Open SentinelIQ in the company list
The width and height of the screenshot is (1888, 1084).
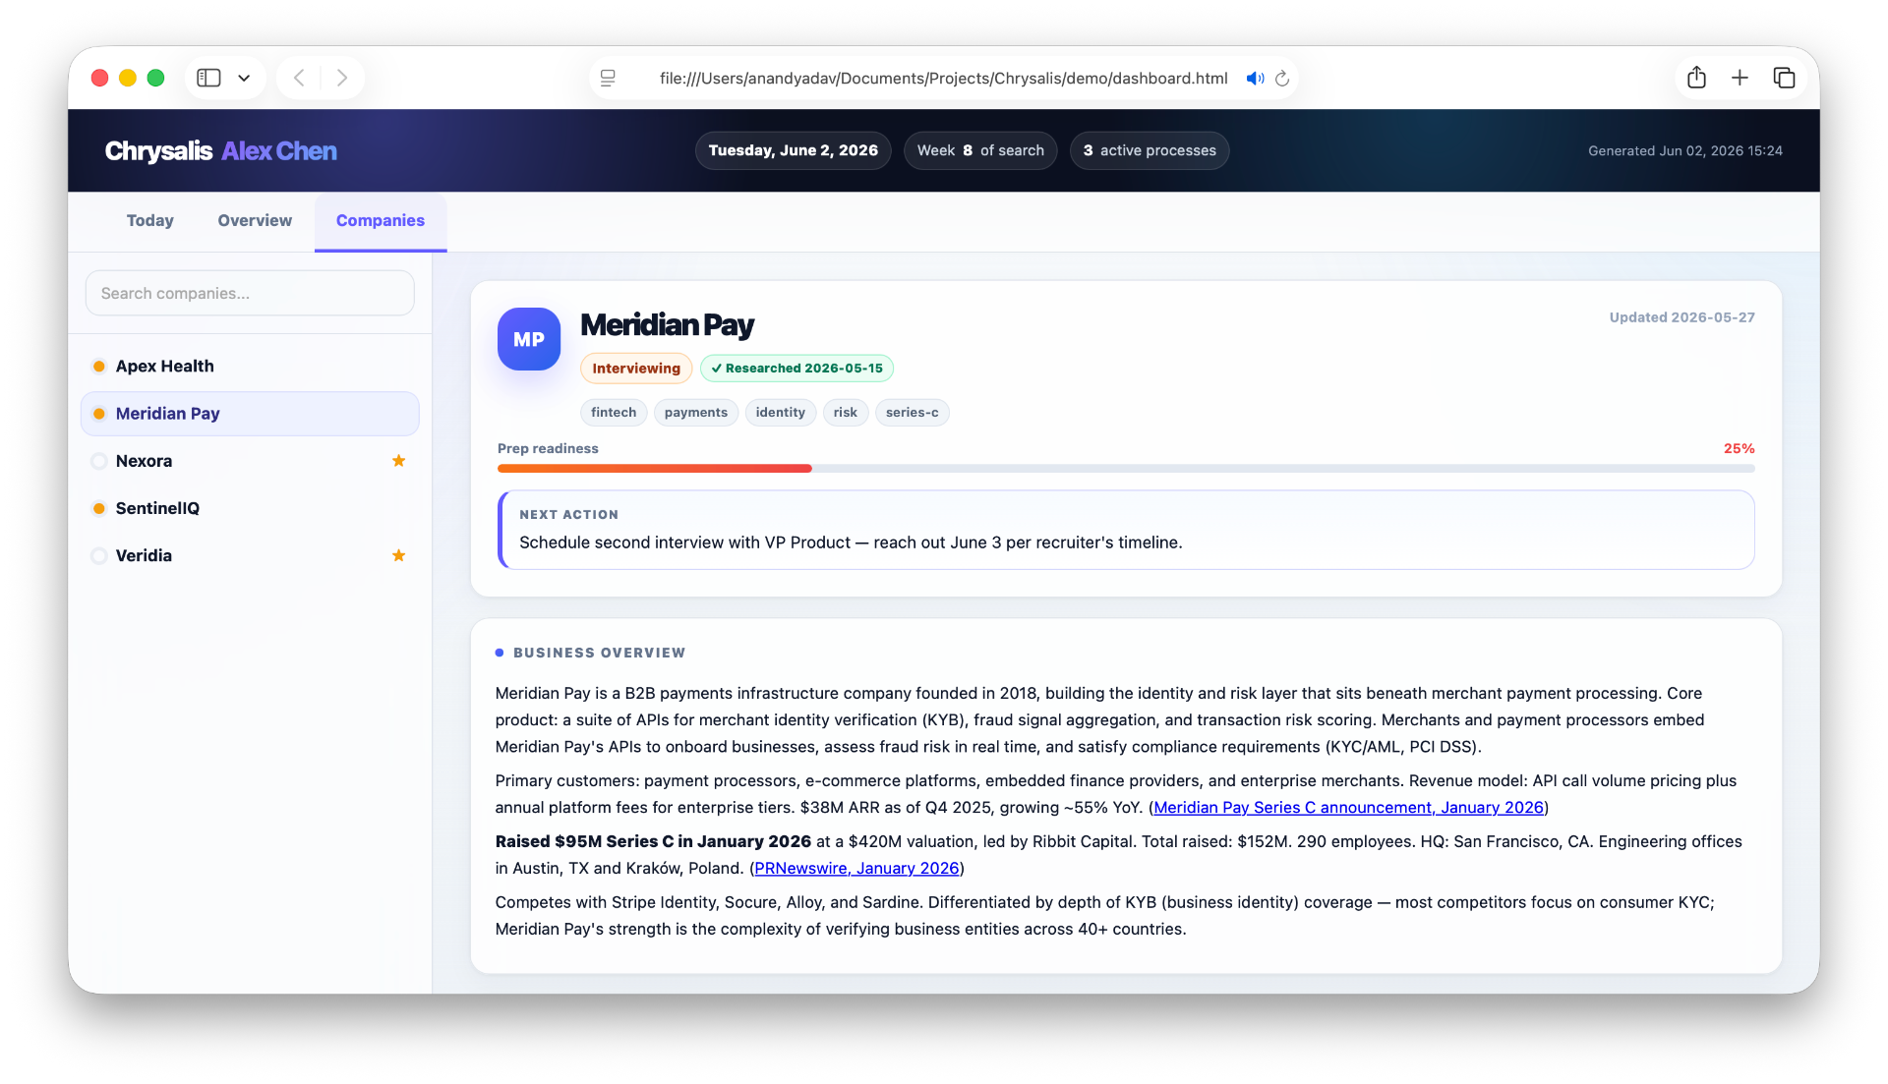(250, 508)
